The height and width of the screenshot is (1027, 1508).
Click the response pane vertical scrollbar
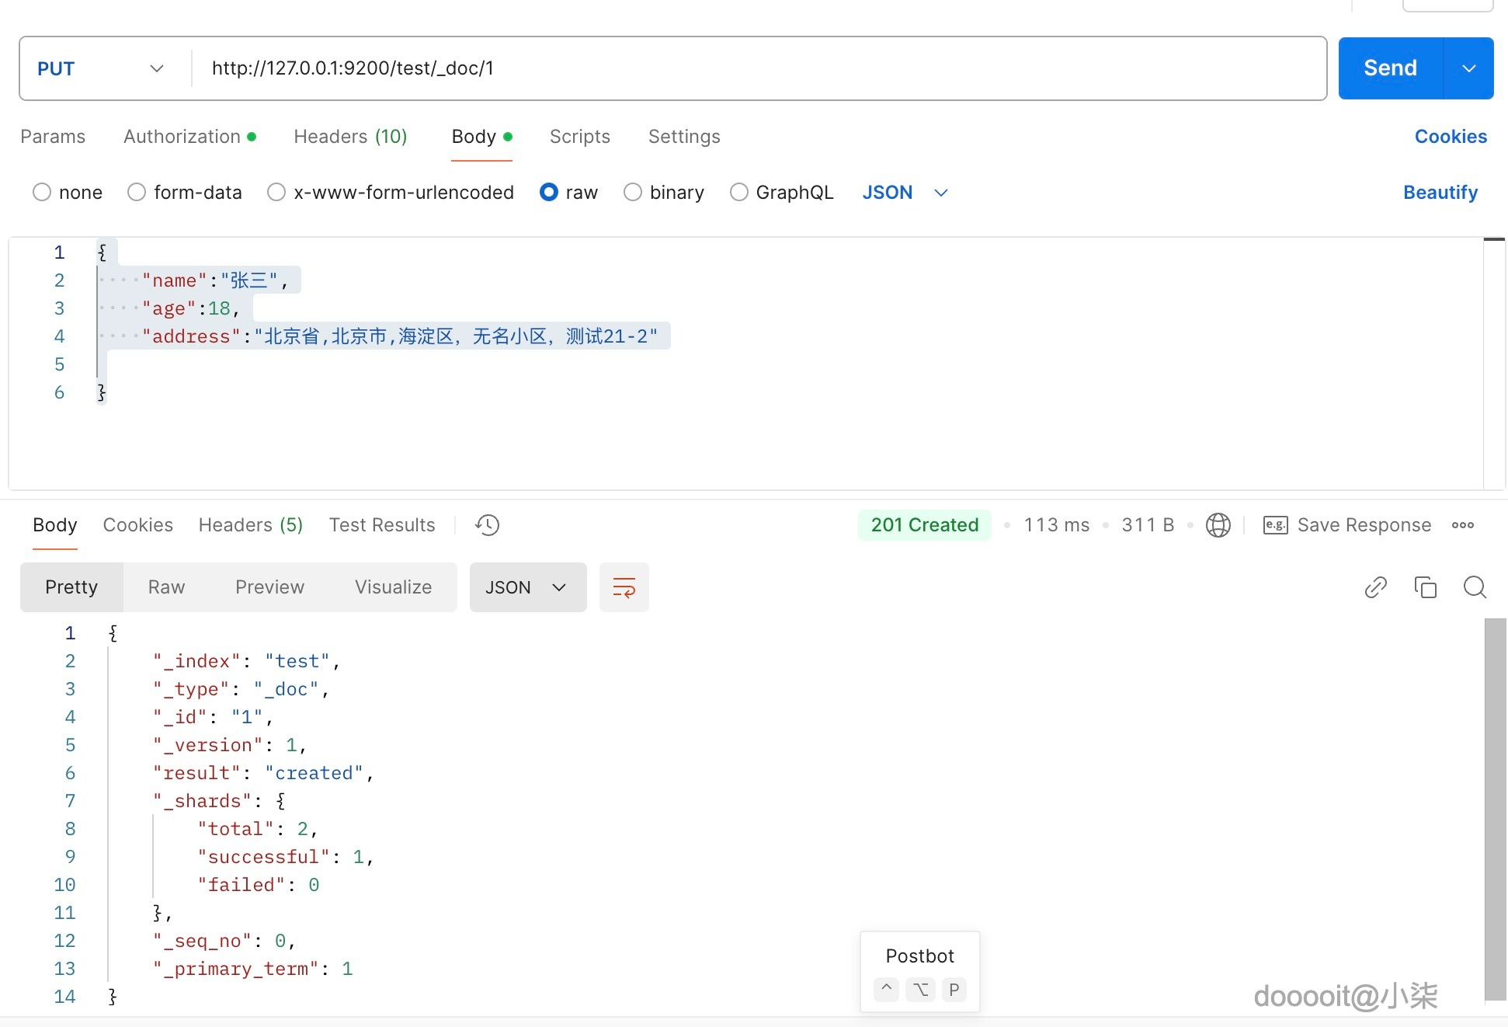[1495, 808]
